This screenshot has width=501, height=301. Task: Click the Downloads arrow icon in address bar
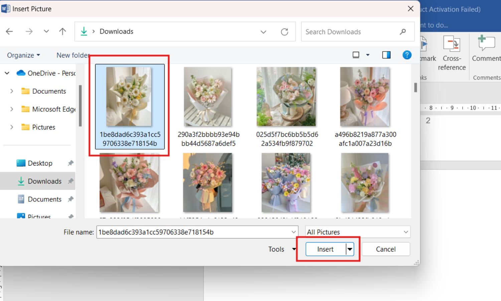(x=84, y=31)
